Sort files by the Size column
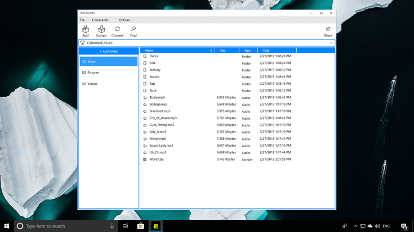The height and width of the screenshot is (232, 414). 222,51
